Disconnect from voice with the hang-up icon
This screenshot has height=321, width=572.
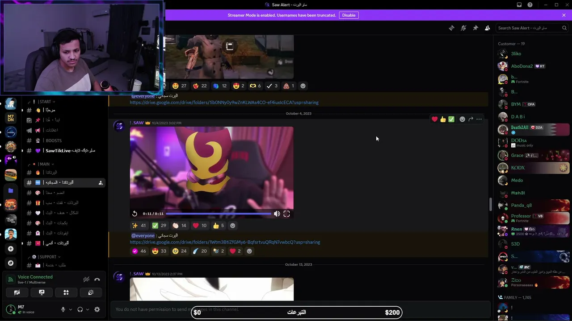pos(97,280)
